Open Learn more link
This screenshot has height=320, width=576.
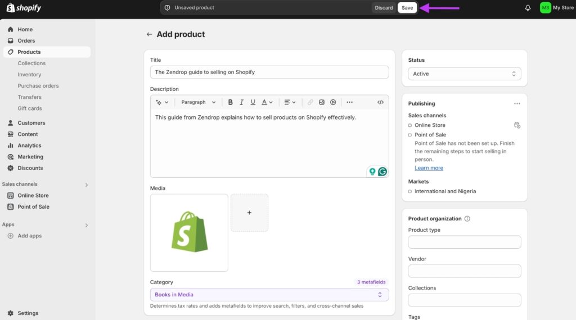[429, 168]
